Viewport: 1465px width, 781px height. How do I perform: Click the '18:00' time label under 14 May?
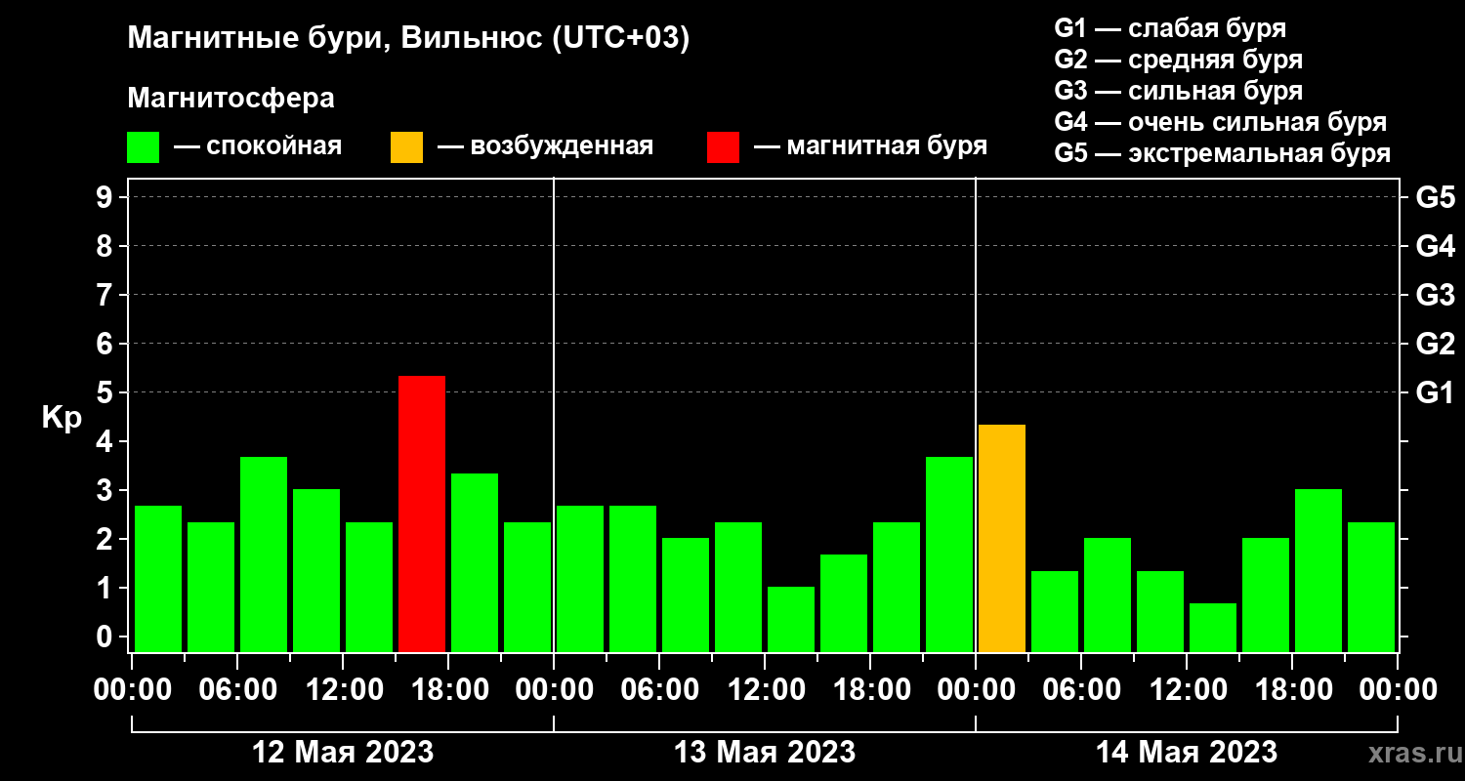(x=1292, y=690)
